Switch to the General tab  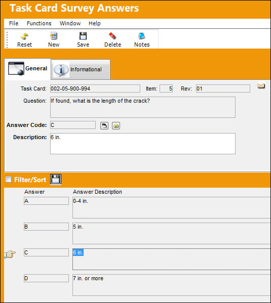tap(28, 69)
